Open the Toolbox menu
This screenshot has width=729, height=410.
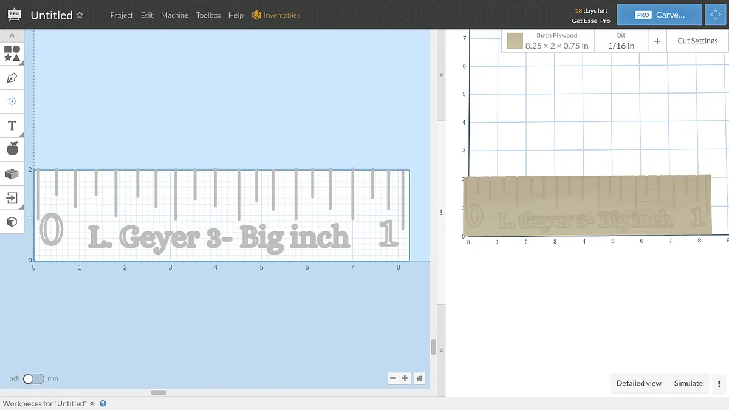pos(208,15)
